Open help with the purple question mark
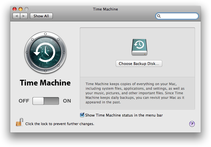This screenshot has height=147, width=211. pos(192,124)
